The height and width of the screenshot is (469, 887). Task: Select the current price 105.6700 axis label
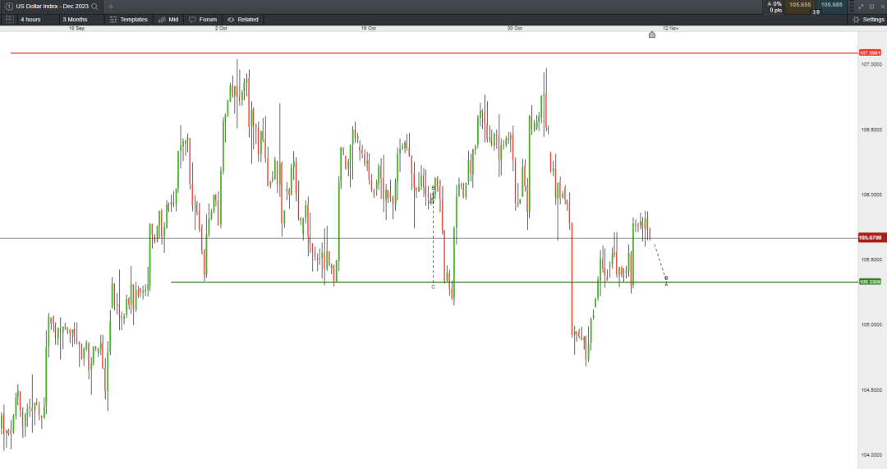tap(871, 238)
